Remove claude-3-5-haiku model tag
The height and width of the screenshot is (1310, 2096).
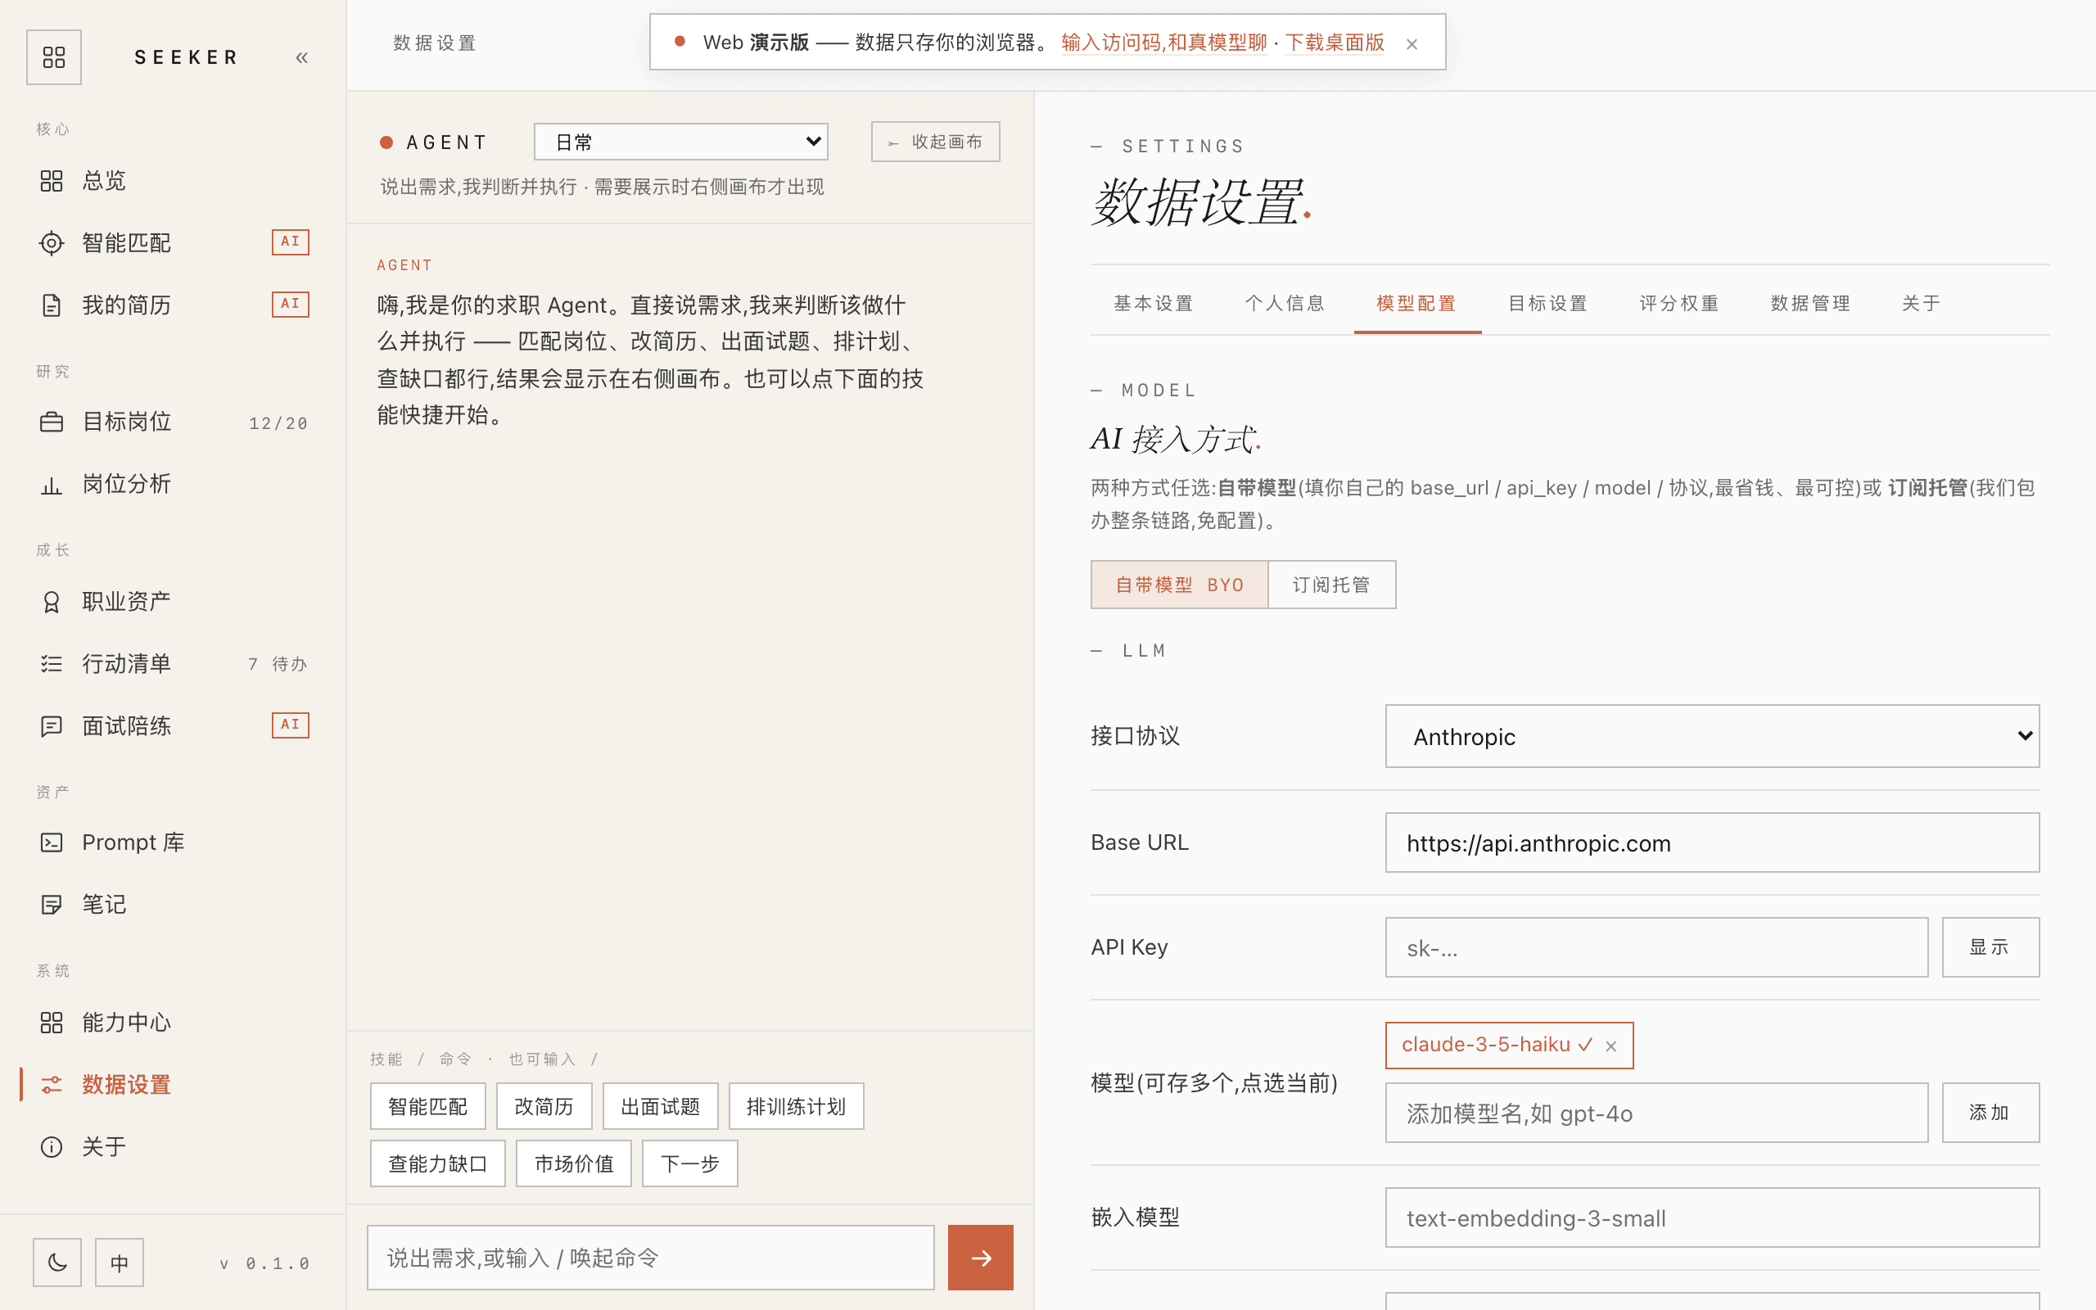[1611, 1046]
